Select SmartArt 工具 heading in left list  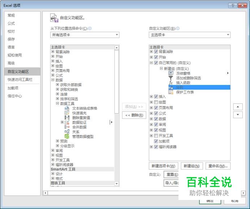click(x=63, y=169)
